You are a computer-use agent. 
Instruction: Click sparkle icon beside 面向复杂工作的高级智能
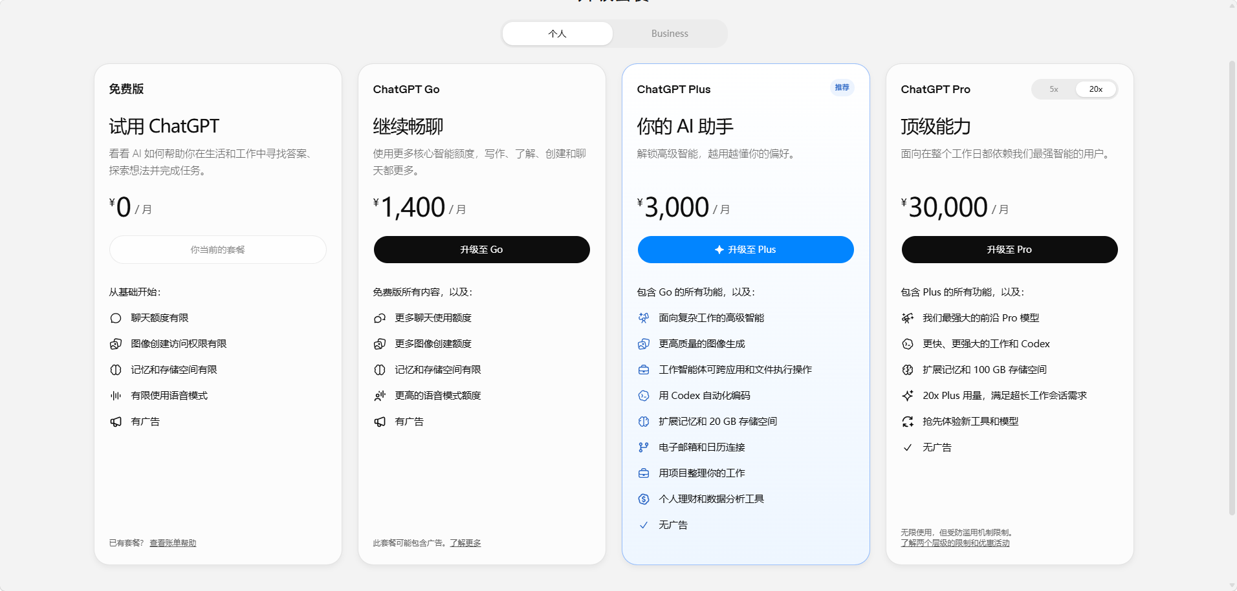tap(644, 318)
